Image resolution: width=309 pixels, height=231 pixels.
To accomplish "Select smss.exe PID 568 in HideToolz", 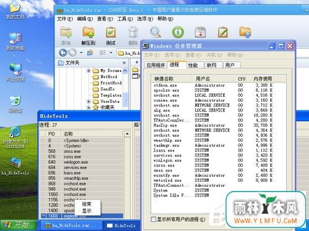I will [x=82, y=152].
